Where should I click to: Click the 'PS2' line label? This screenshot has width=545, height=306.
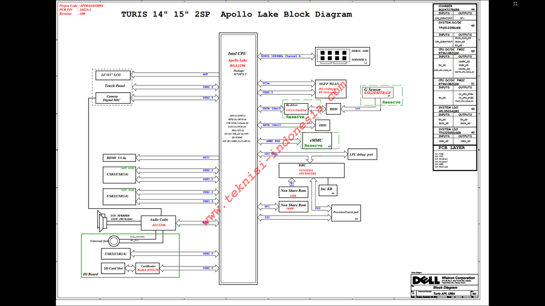coord(318,208)
